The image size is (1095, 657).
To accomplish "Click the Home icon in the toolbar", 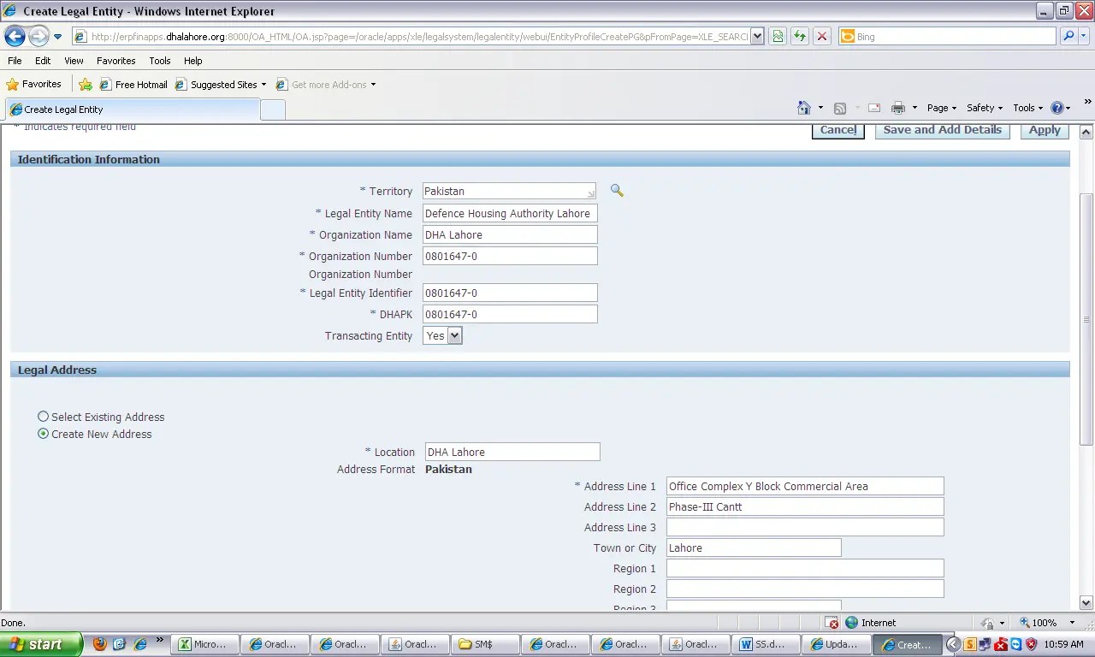I will (804, 108).
